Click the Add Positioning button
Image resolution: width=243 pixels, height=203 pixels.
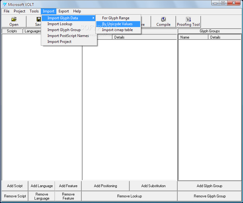coord(105,186)
